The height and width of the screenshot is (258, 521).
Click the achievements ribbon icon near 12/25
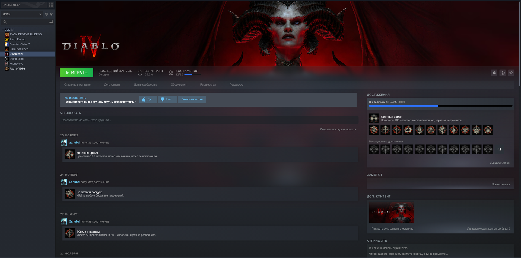click(x=171, y=73)
